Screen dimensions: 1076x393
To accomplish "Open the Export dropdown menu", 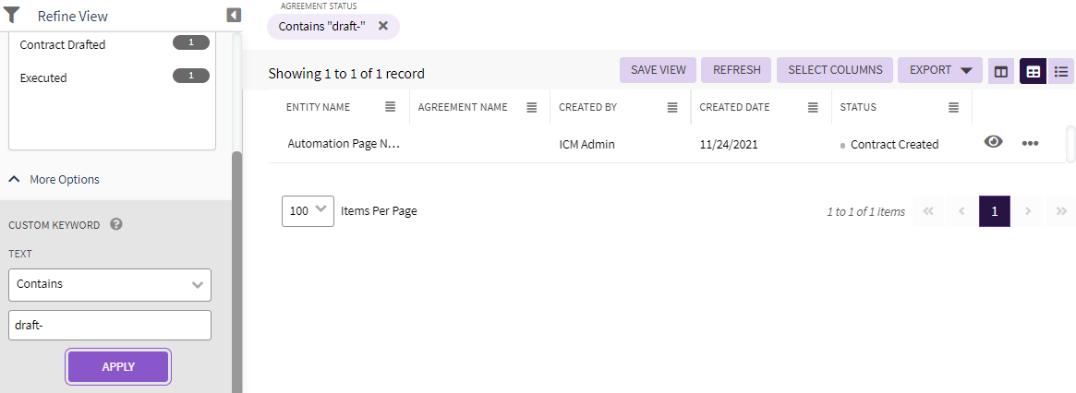I will [940, 70].
